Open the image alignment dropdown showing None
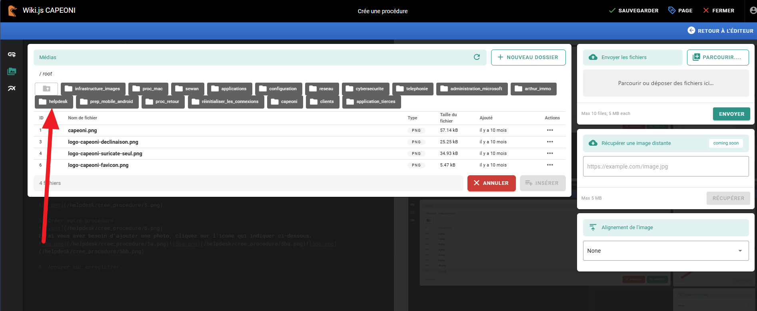The width and height of the screenshot is (757, 311). pos(666,251)
